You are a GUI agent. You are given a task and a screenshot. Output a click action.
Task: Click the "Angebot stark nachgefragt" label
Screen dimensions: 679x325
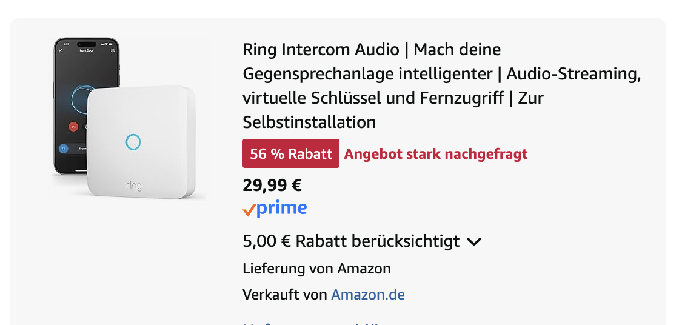436,154
